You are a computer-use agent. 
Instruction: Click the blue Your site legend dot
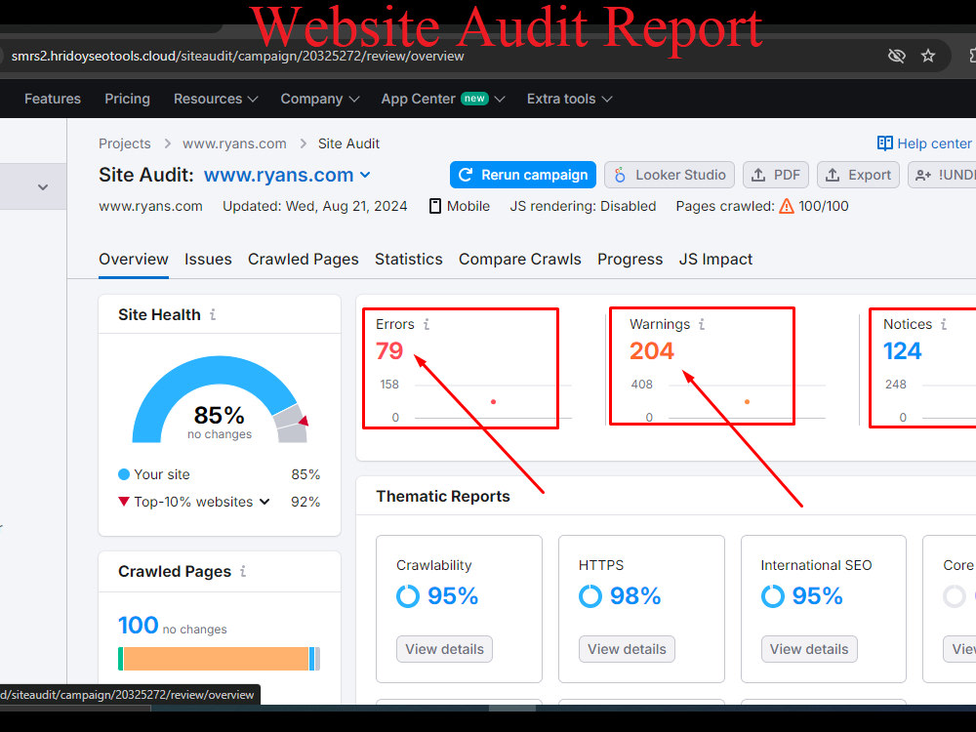pos(124,474)
